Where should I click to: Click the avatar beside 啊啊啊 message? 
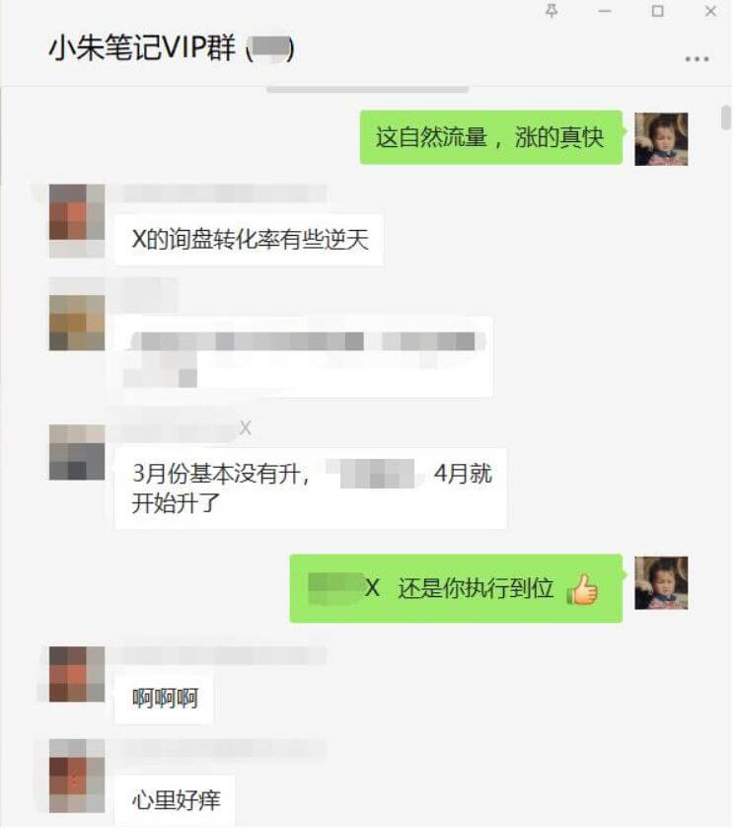point(77,674)
